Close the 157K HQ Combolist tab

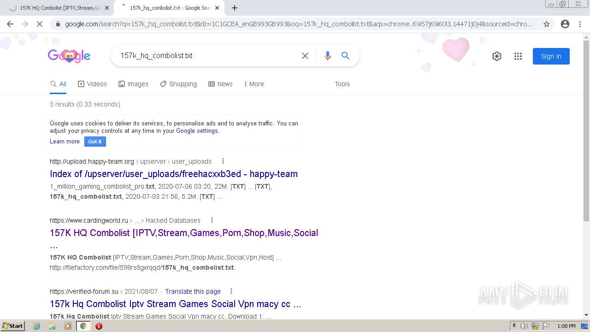click(107, 8)
